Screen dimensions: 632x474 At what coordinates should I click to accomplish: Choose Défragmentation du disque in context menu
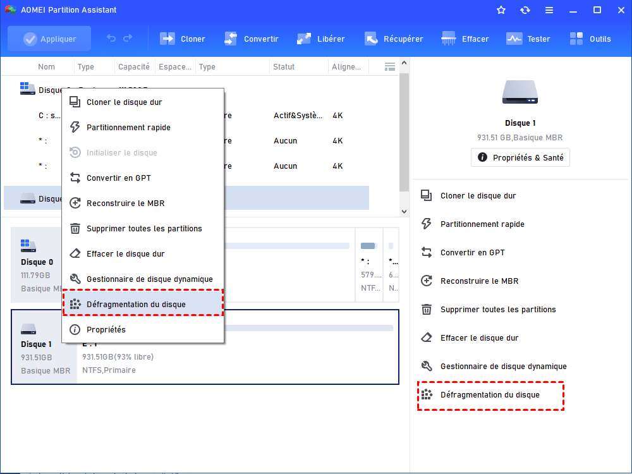143,305
